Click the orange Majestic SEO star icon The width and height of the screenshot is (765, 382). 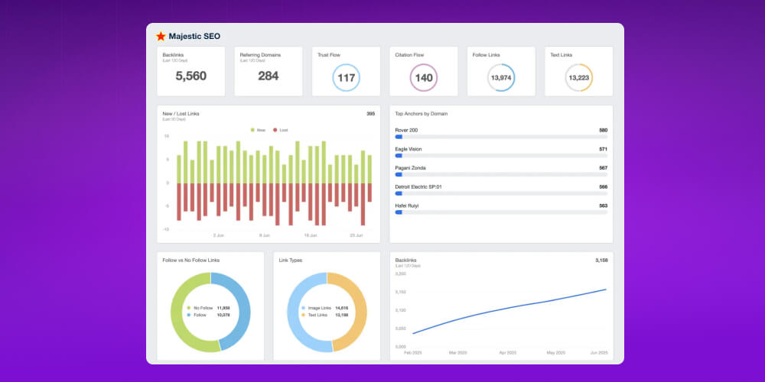tap(161, 36)
